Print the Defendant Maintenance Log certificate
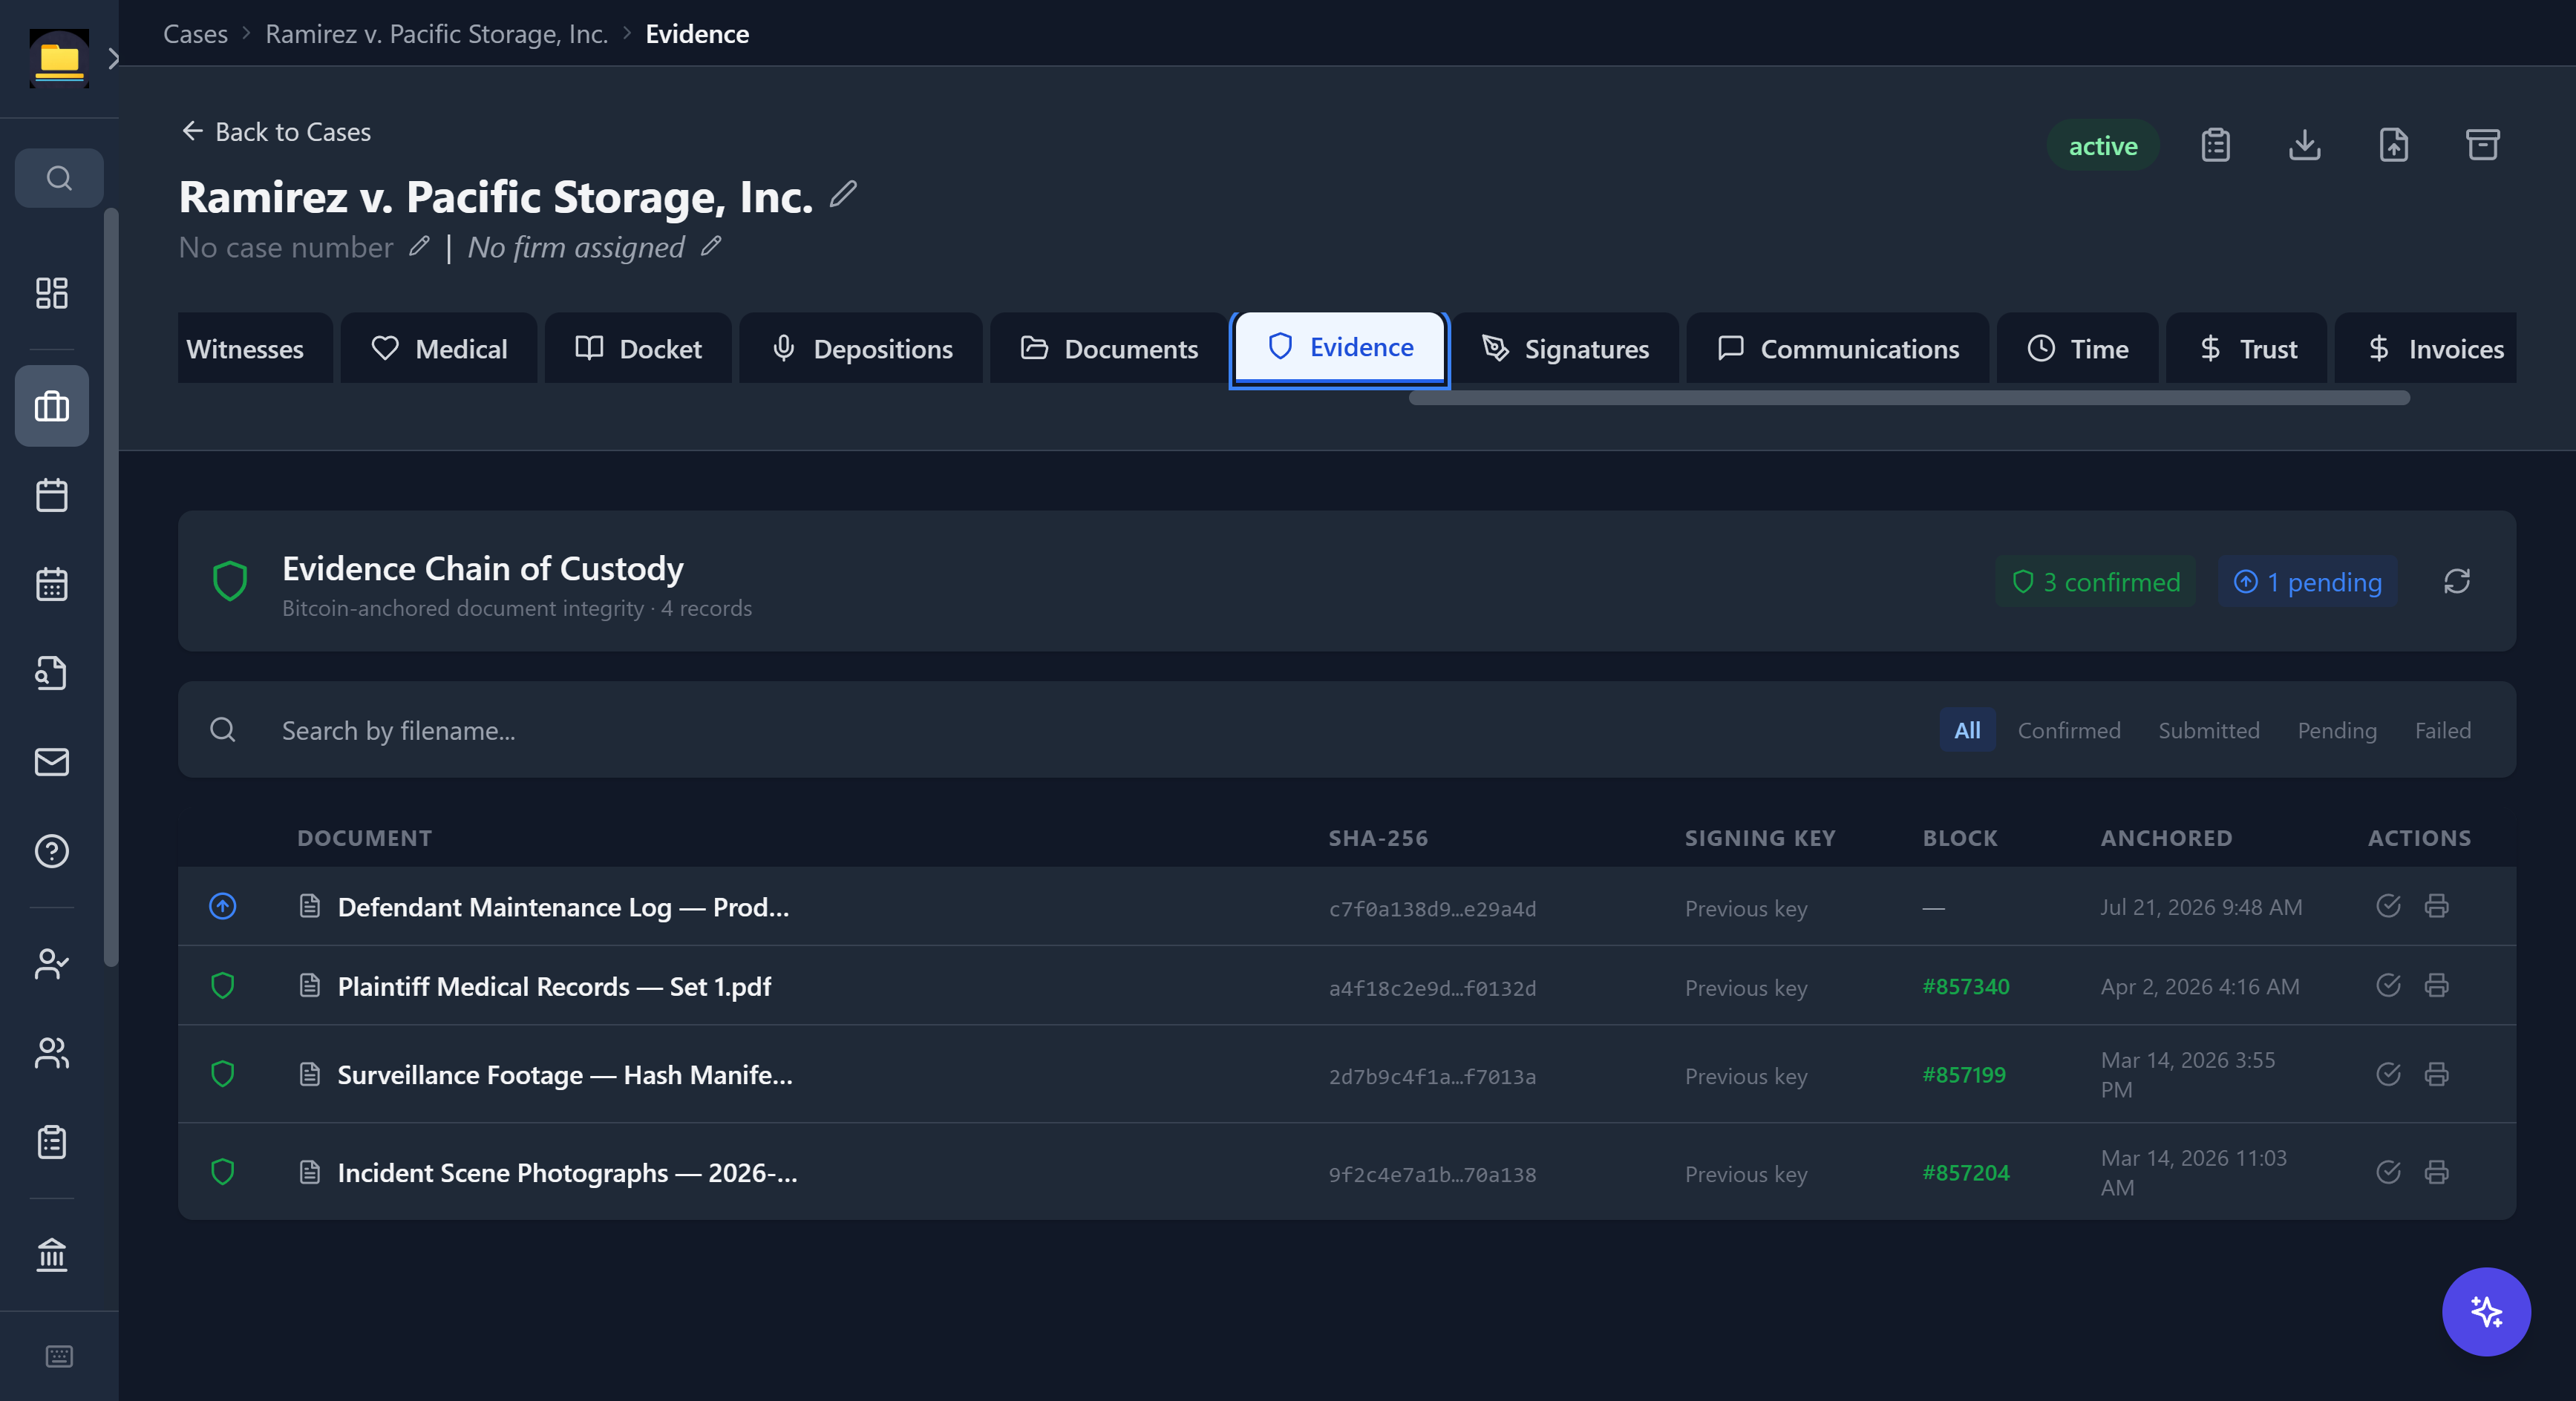The height and width of the screenshot is (1401, 2576). click(2436, 906)
